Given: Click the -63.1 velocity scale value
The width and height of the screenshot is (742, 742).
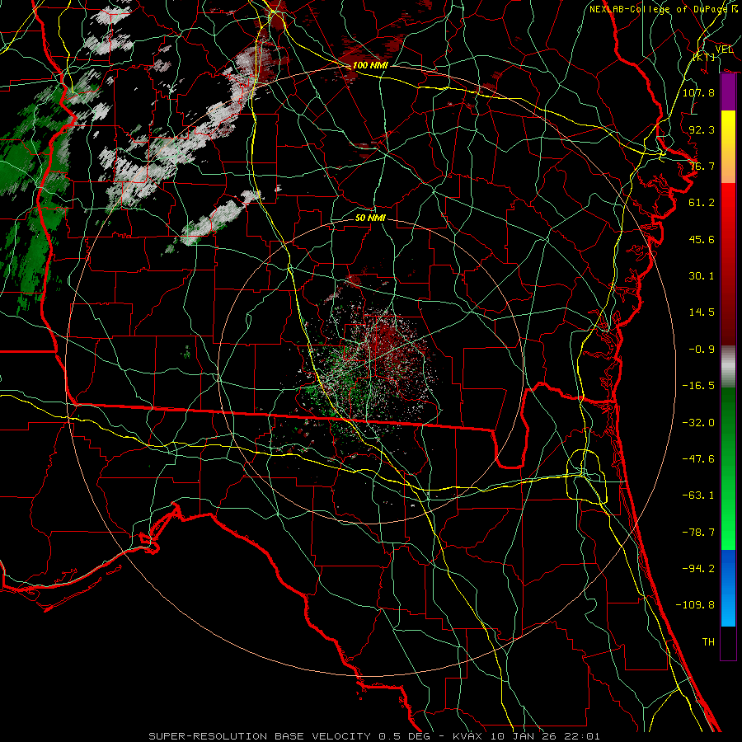Looking at the screenshot, I should click(698, 495).
